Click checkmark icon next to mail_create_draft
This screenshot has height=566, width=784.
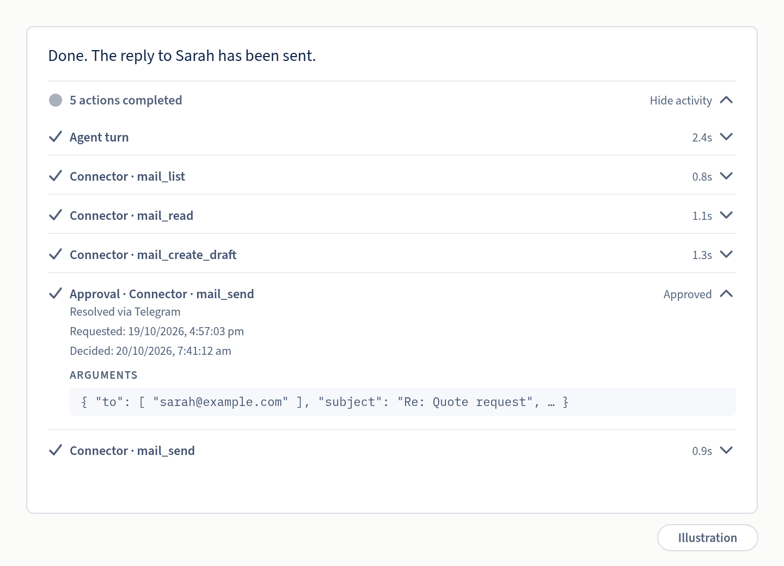[56, 254]
